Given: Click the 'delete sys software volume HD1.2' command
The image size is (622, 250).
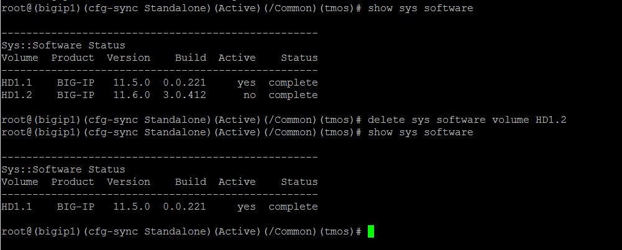Looking at the screenshot, I should [467, 120].
